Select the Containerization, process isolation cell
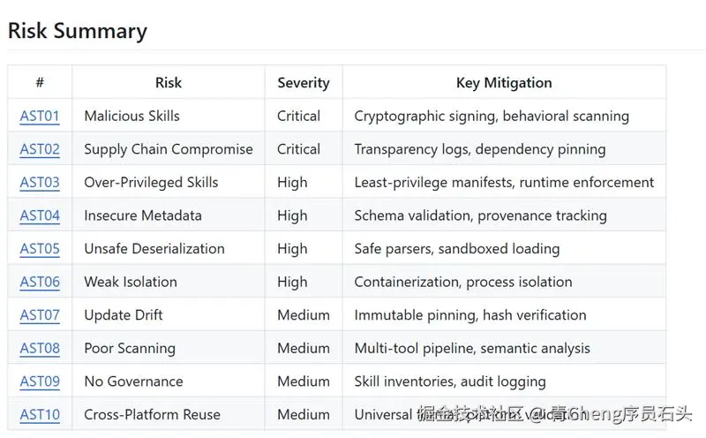This screenshot has width=706, height=438. [x=462, y=282]
